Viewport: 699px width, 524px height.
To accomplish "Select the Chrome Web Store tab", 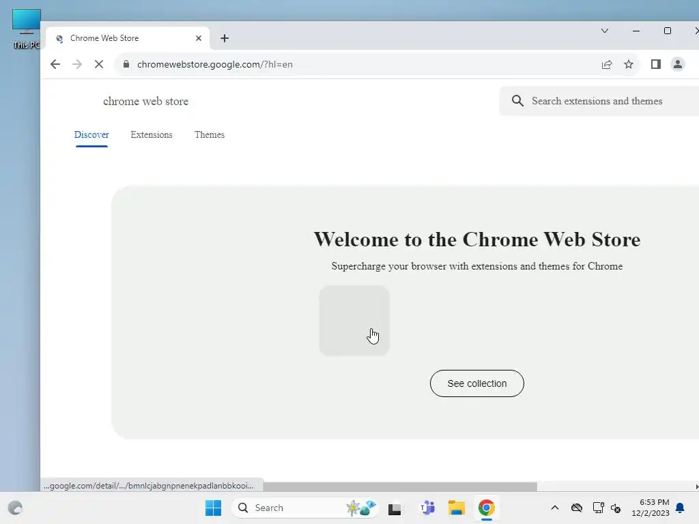I will click(x=128, y=38).
